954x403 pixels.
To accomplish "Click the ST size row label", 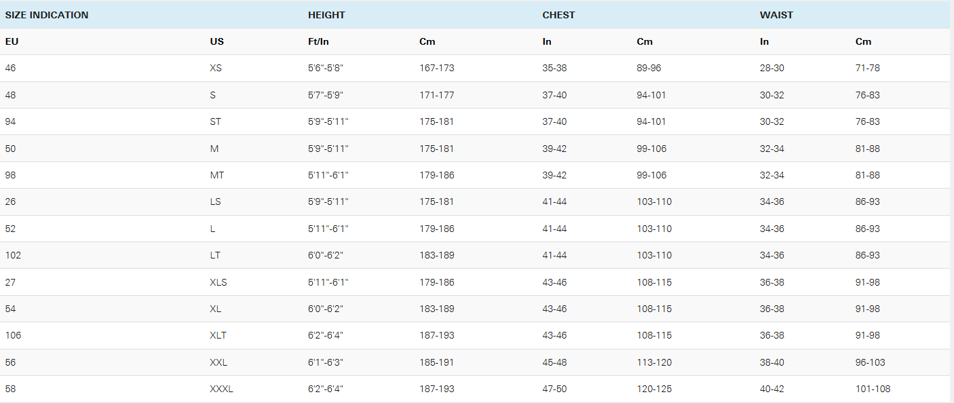I will pos(216,121).
